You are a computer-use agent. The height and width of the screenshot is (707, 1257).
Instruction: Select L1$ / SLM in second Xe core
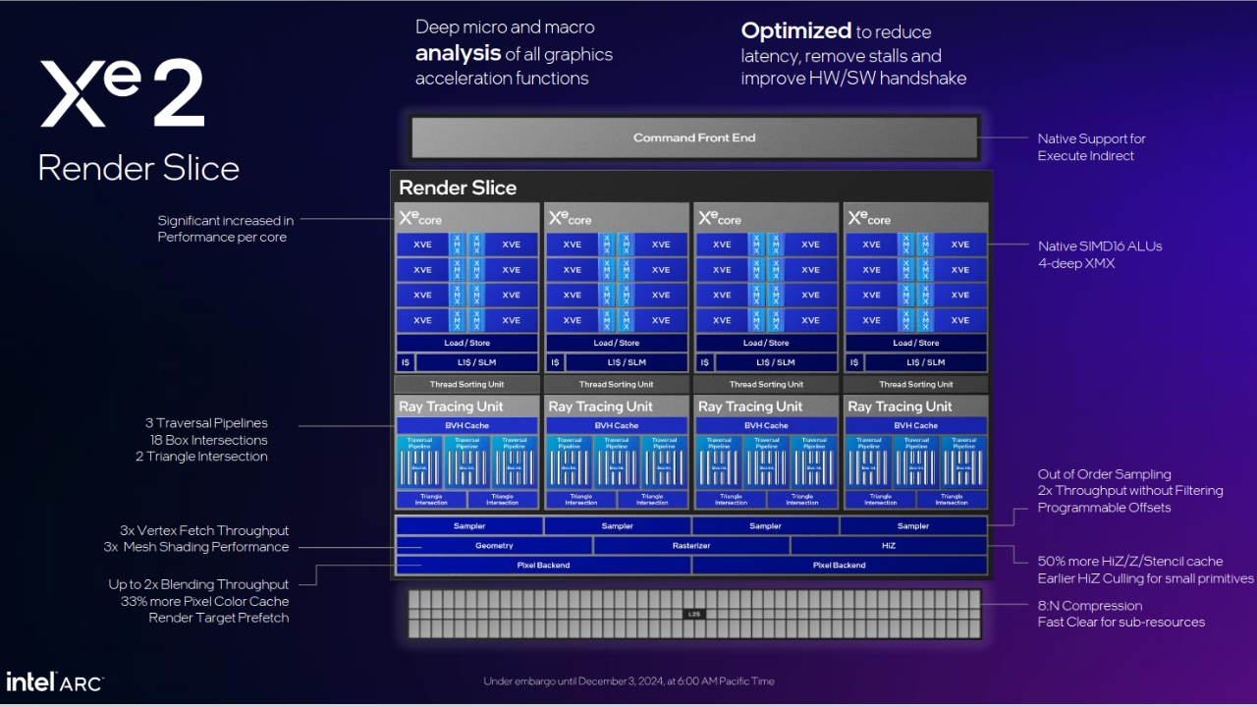(x=627, y=362)
